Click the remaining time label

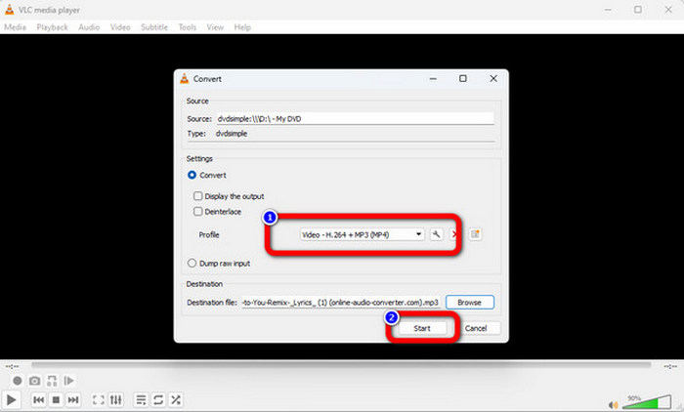click(670, 367)
